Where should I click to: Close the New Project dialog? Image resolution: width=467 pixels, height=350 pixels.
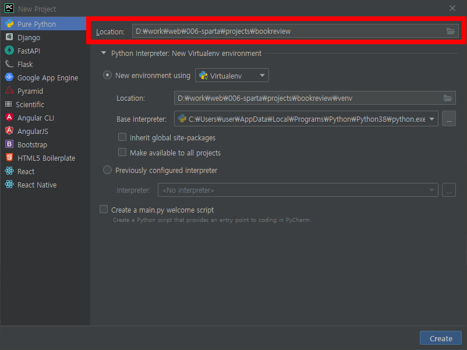452,8
